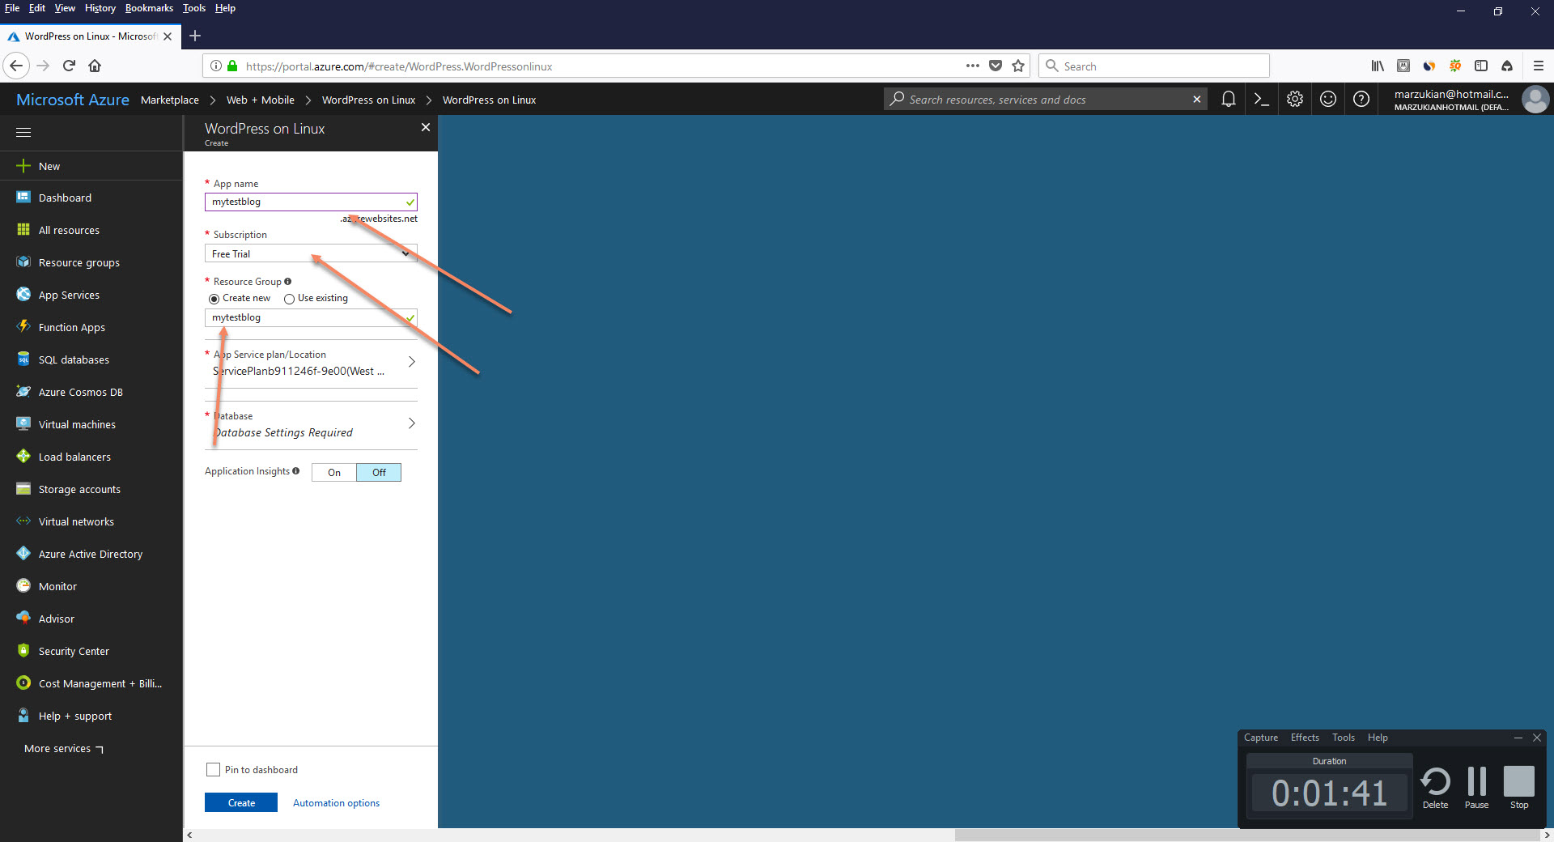This screenshot has height=842, width=1554.
Task: Click inside the App name field
Action: tap(310, 202)
